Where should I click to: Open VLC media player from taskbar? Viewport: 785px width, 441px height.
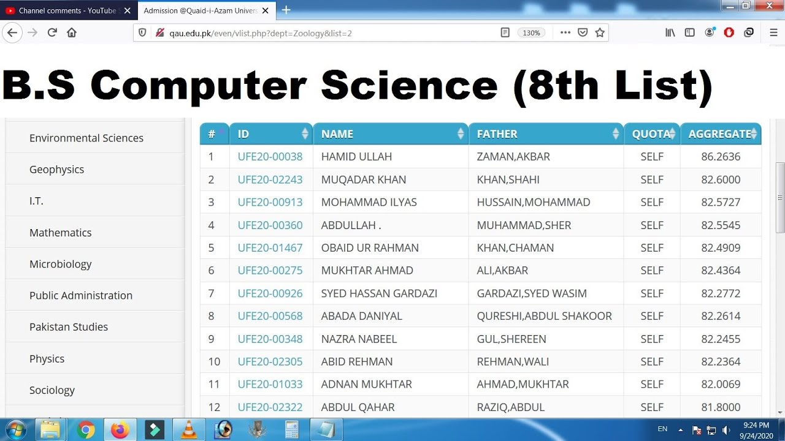[x=189, y=429]
